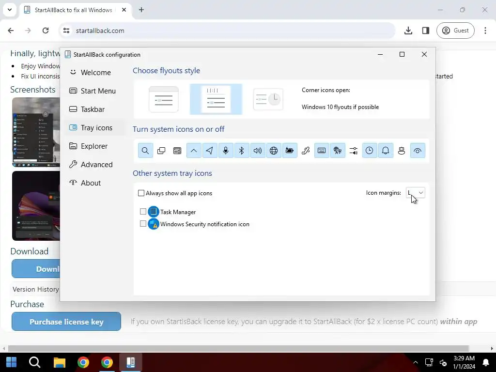Go to the Explorer section
Screen dimensions: 496x372
point(95,146)
